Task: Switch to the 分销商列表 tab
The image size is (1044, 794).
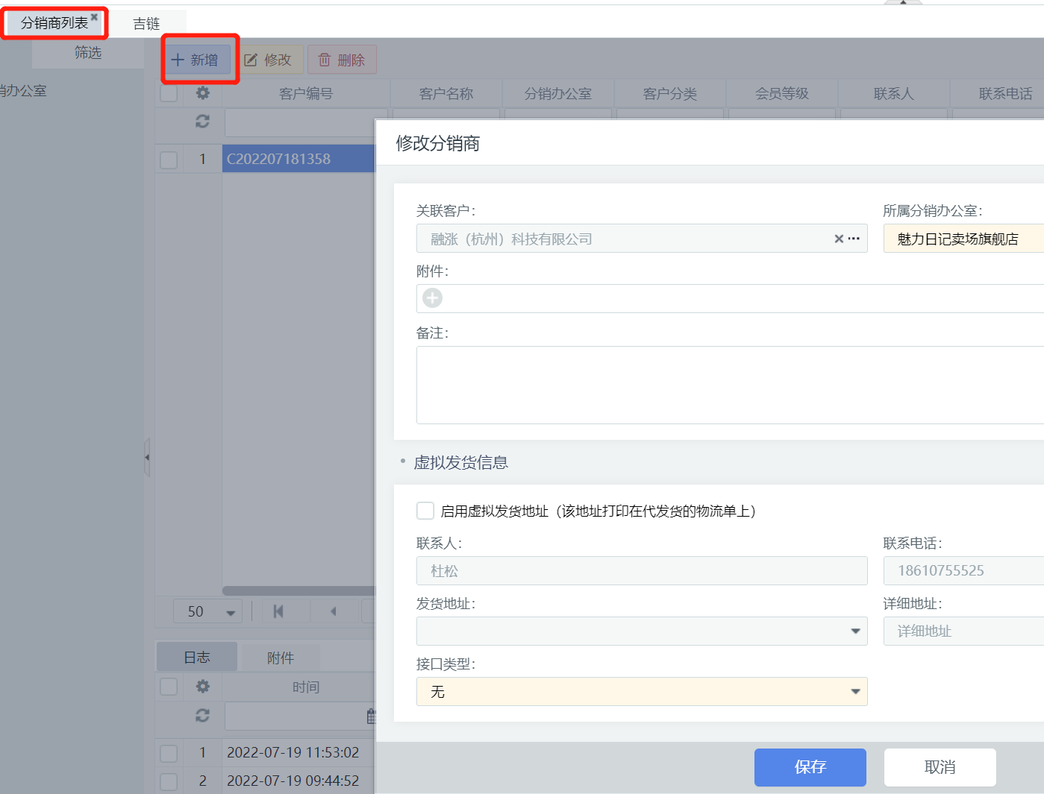Action: coord(54,23)
